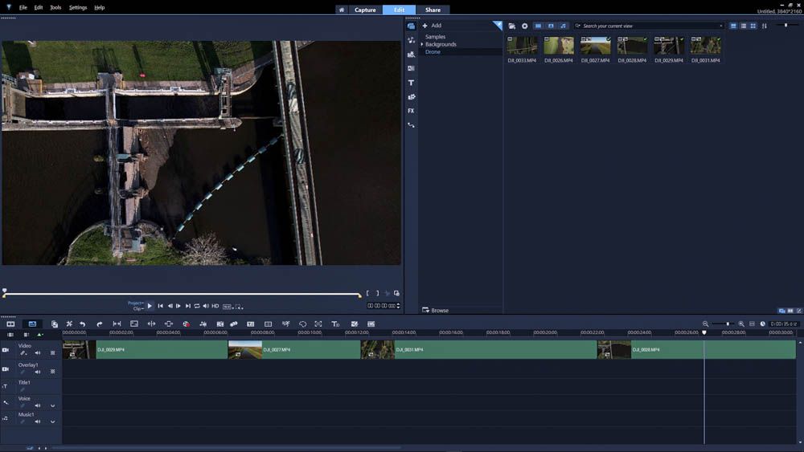Switch to storyboard view in timeline toolbar

click(x=10, y=324)
